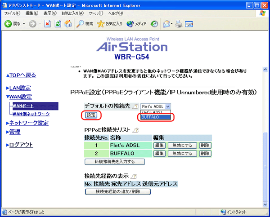Click the 新規接続先を入力する button
This screenshot has width=270, height=217.
pos(115,162)
